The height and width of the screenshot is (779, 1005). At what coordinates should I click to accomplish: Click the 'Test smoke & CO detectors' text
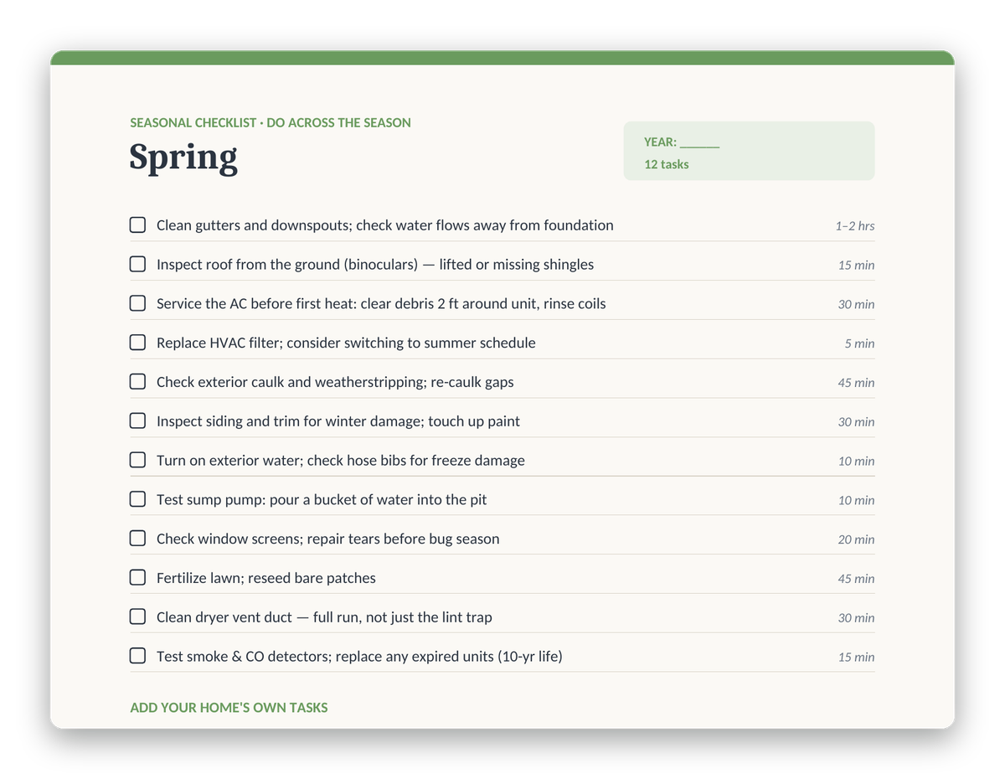coord(242,657)
